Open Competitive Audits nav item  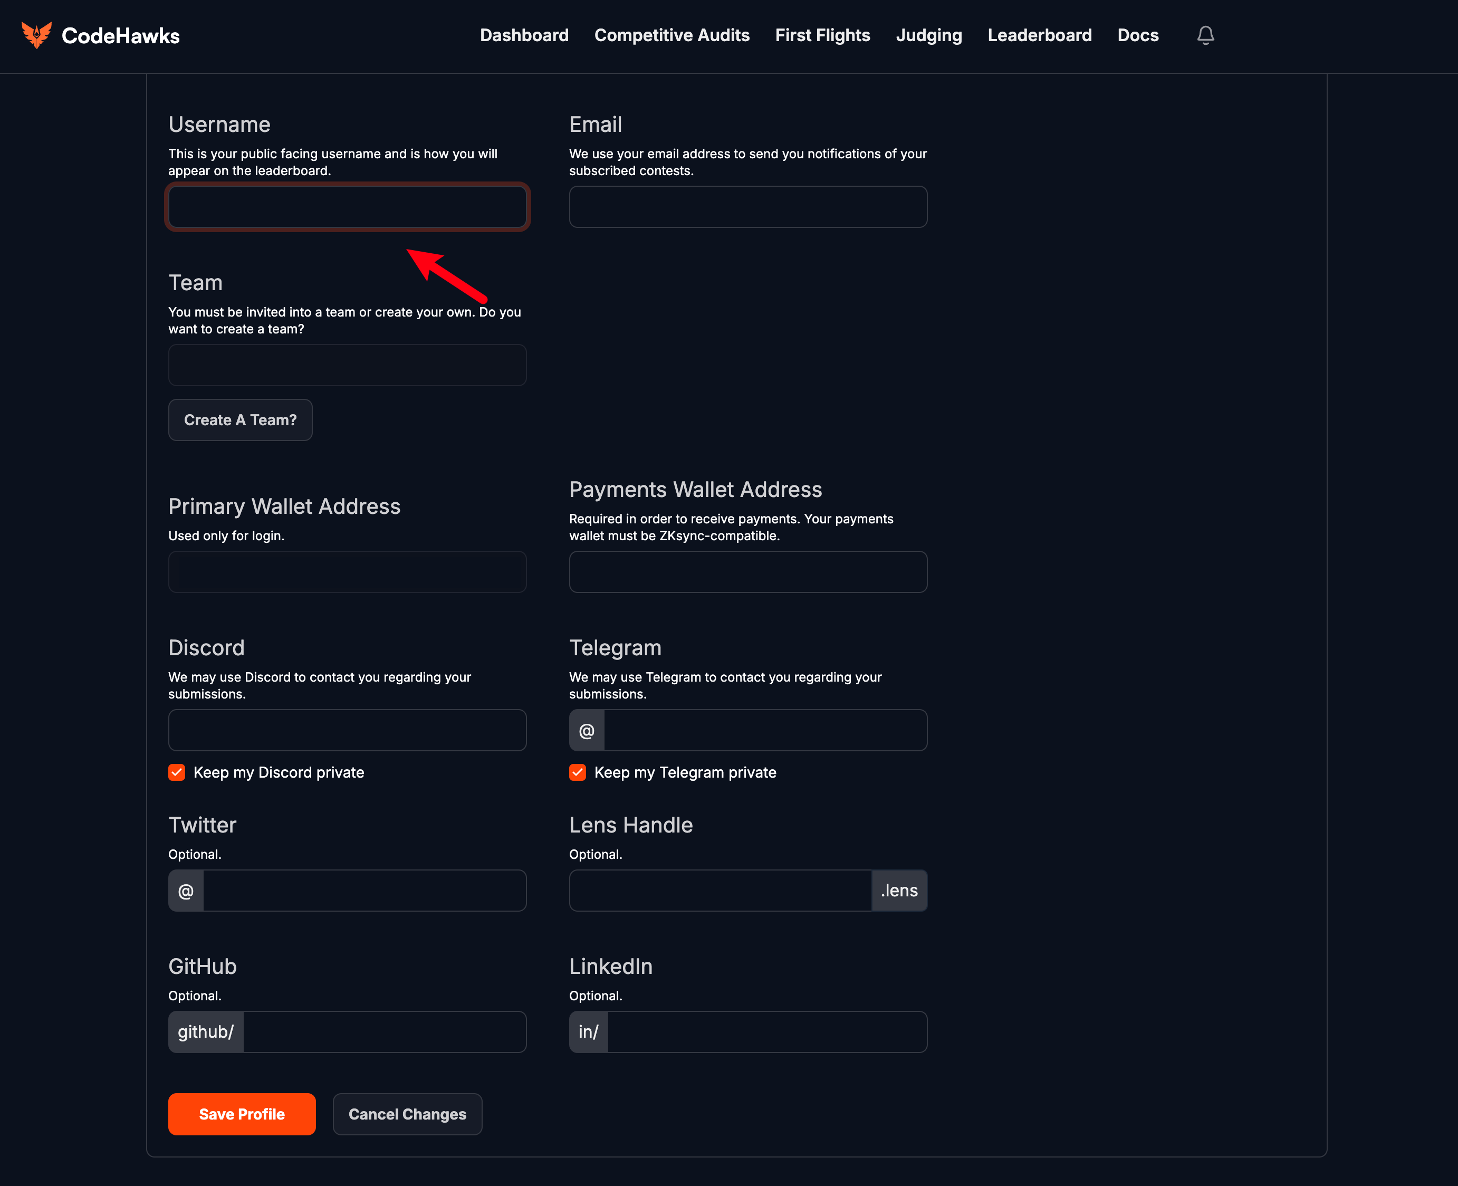672,35
